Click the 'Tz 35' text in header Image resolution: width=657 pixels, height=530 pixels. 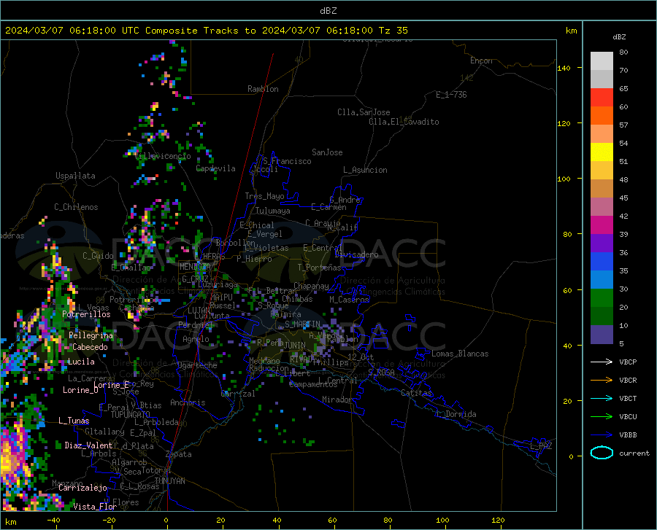tap(393, 31)
